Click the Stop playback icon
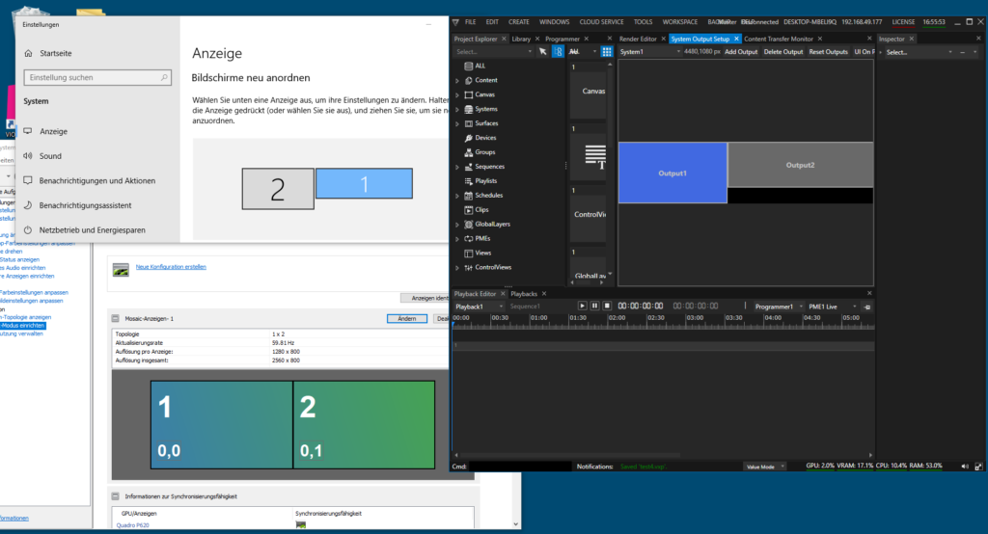Image resolution: width=988 pixels, height=534 pixels. 607,306
